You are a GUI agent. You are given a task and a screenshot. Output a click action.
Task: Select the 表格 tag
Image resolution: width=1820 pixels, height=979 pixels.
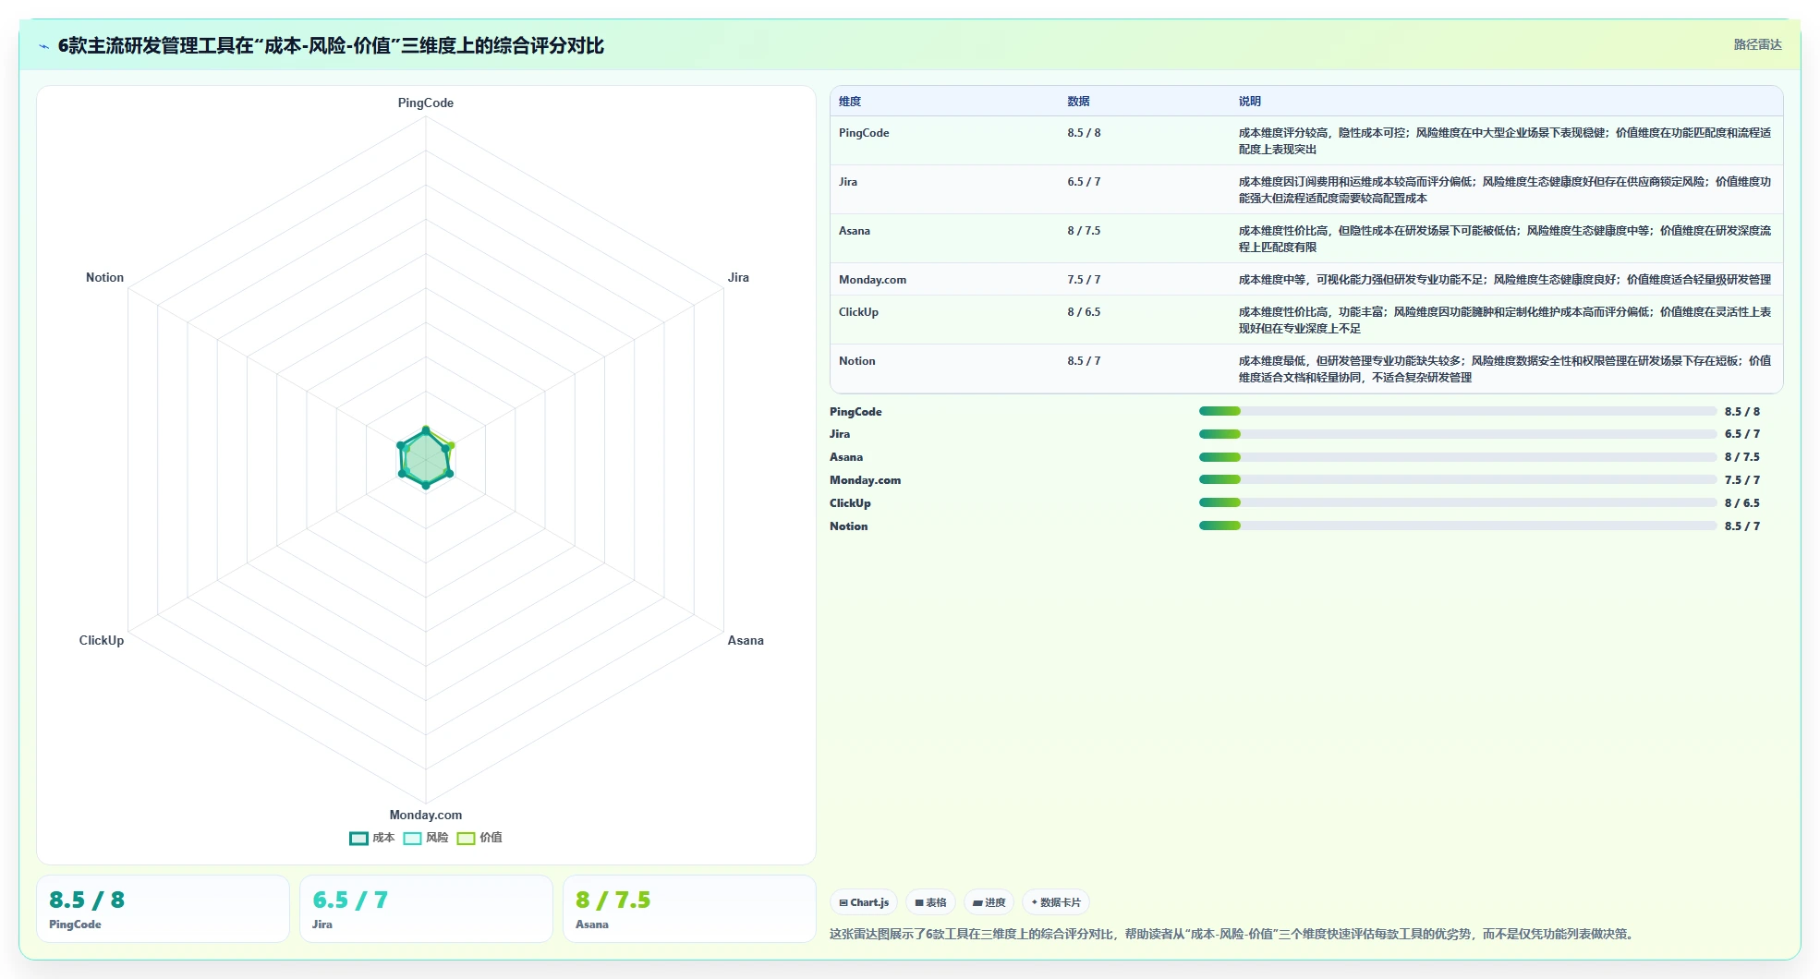930,902
